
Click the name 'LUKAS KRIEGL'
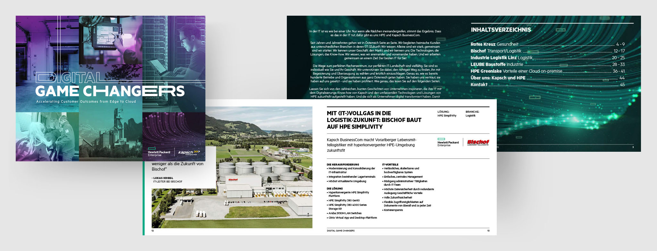162,178
